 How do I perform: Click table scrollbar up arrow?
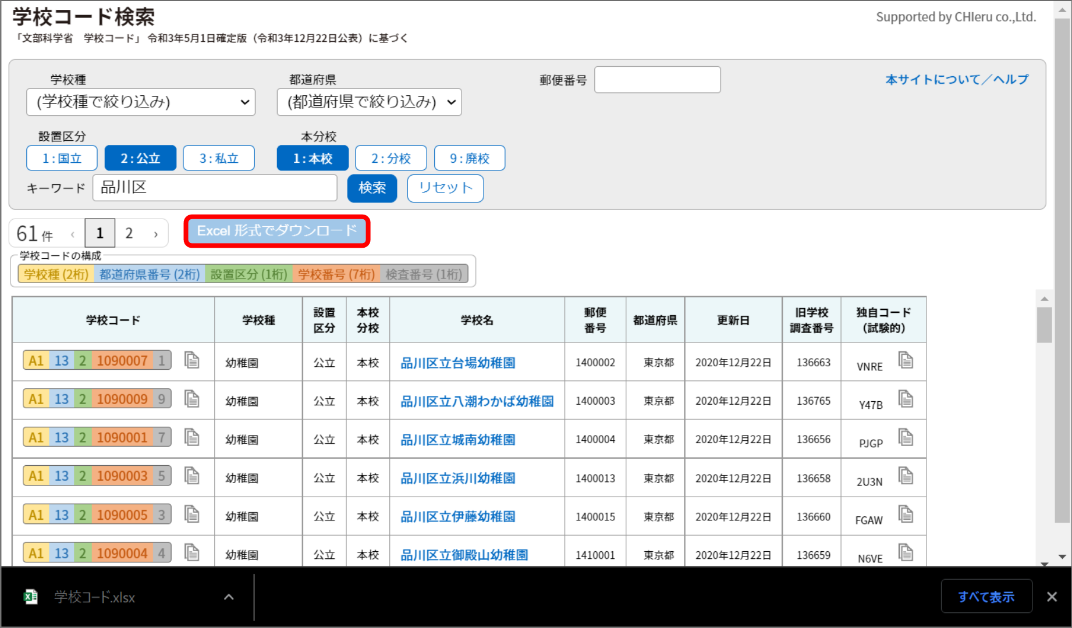tap(1045, 299)
